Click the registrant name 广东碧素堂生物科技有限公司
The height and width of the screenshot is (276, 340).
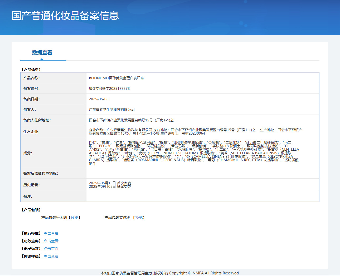click(x=112, y=110)
